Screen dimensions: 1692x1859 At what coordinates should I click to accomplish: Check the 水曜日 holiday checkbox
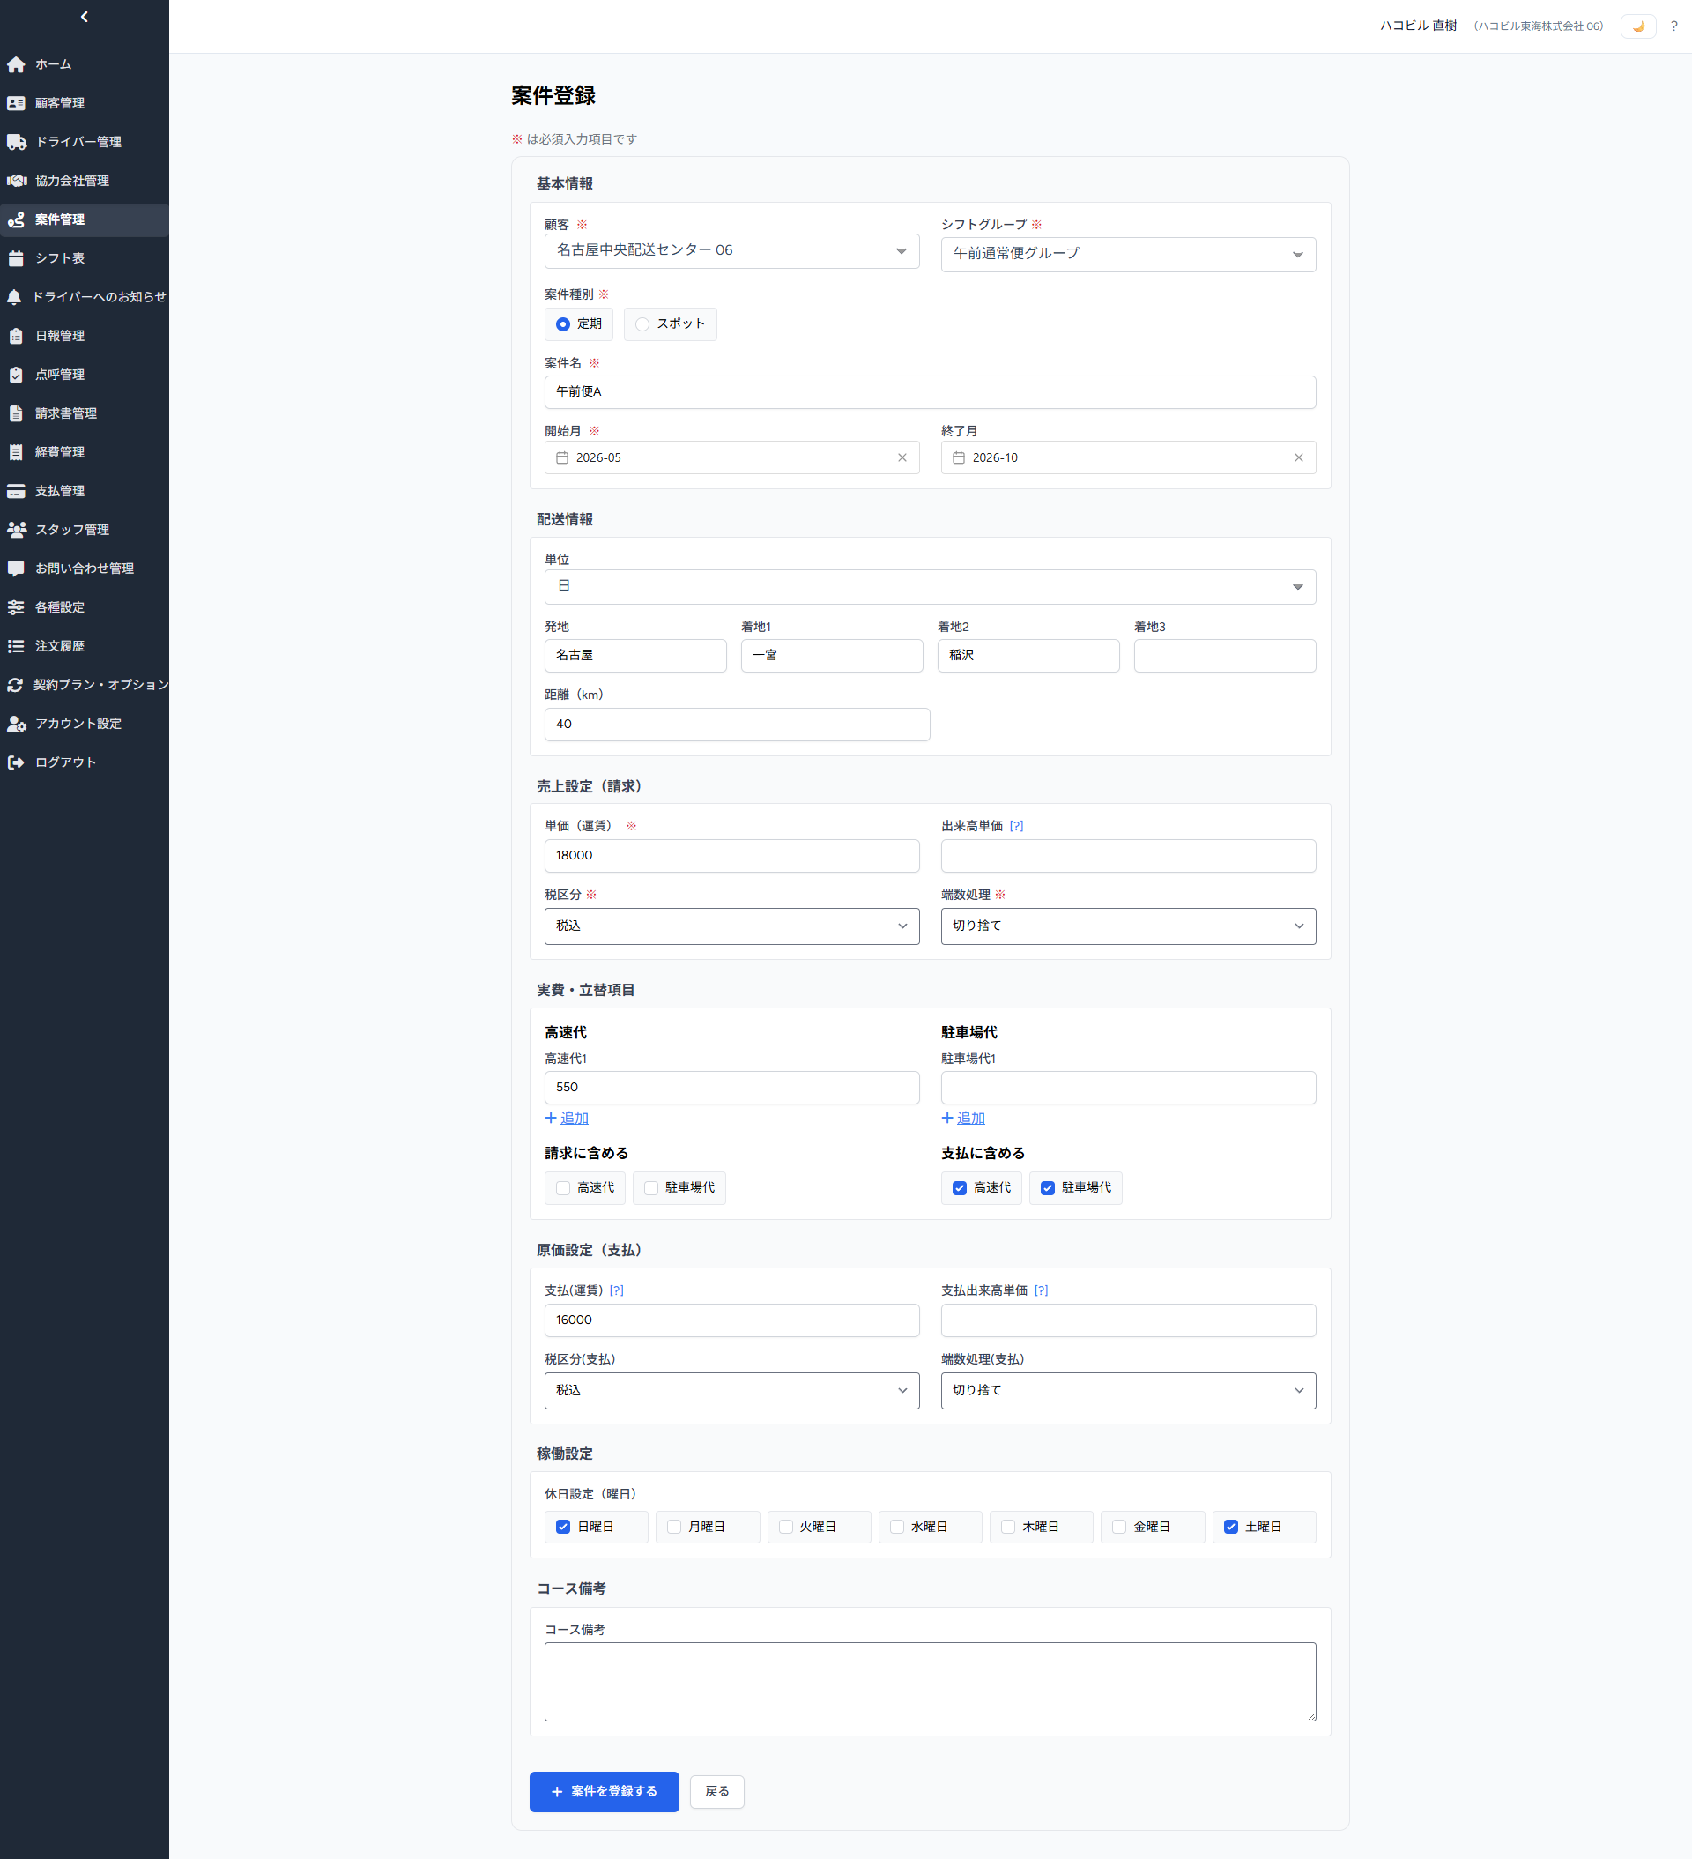pyautogui.click(x=896, y=1527)
